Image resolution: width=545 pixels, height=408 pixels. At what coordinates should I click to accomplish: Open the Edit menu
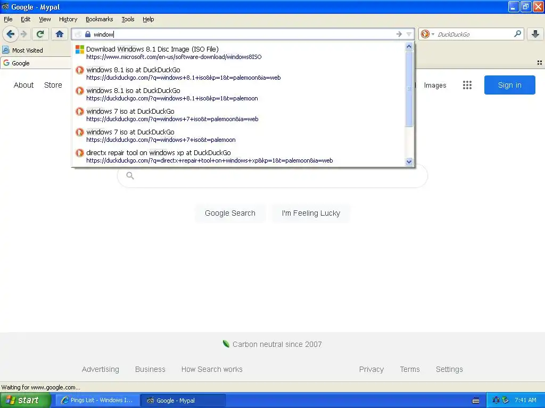pos(26,19)
